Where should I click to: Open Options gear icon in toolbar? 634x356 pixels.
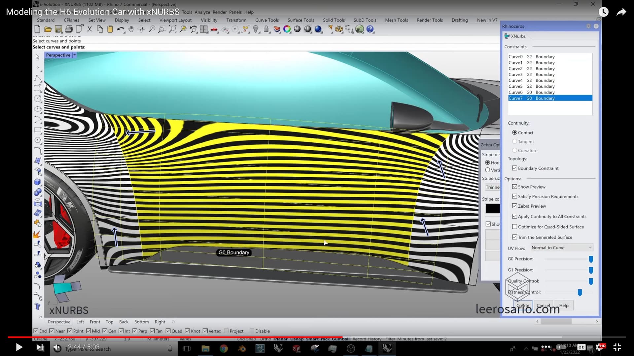pyautogui.click(x=339, y=29)
